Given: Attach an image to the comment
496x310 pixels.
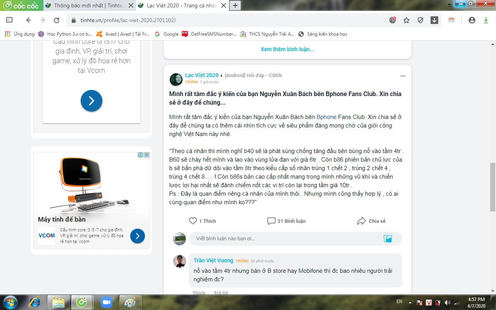Looking at the screenshot, I should pos(388,239).
